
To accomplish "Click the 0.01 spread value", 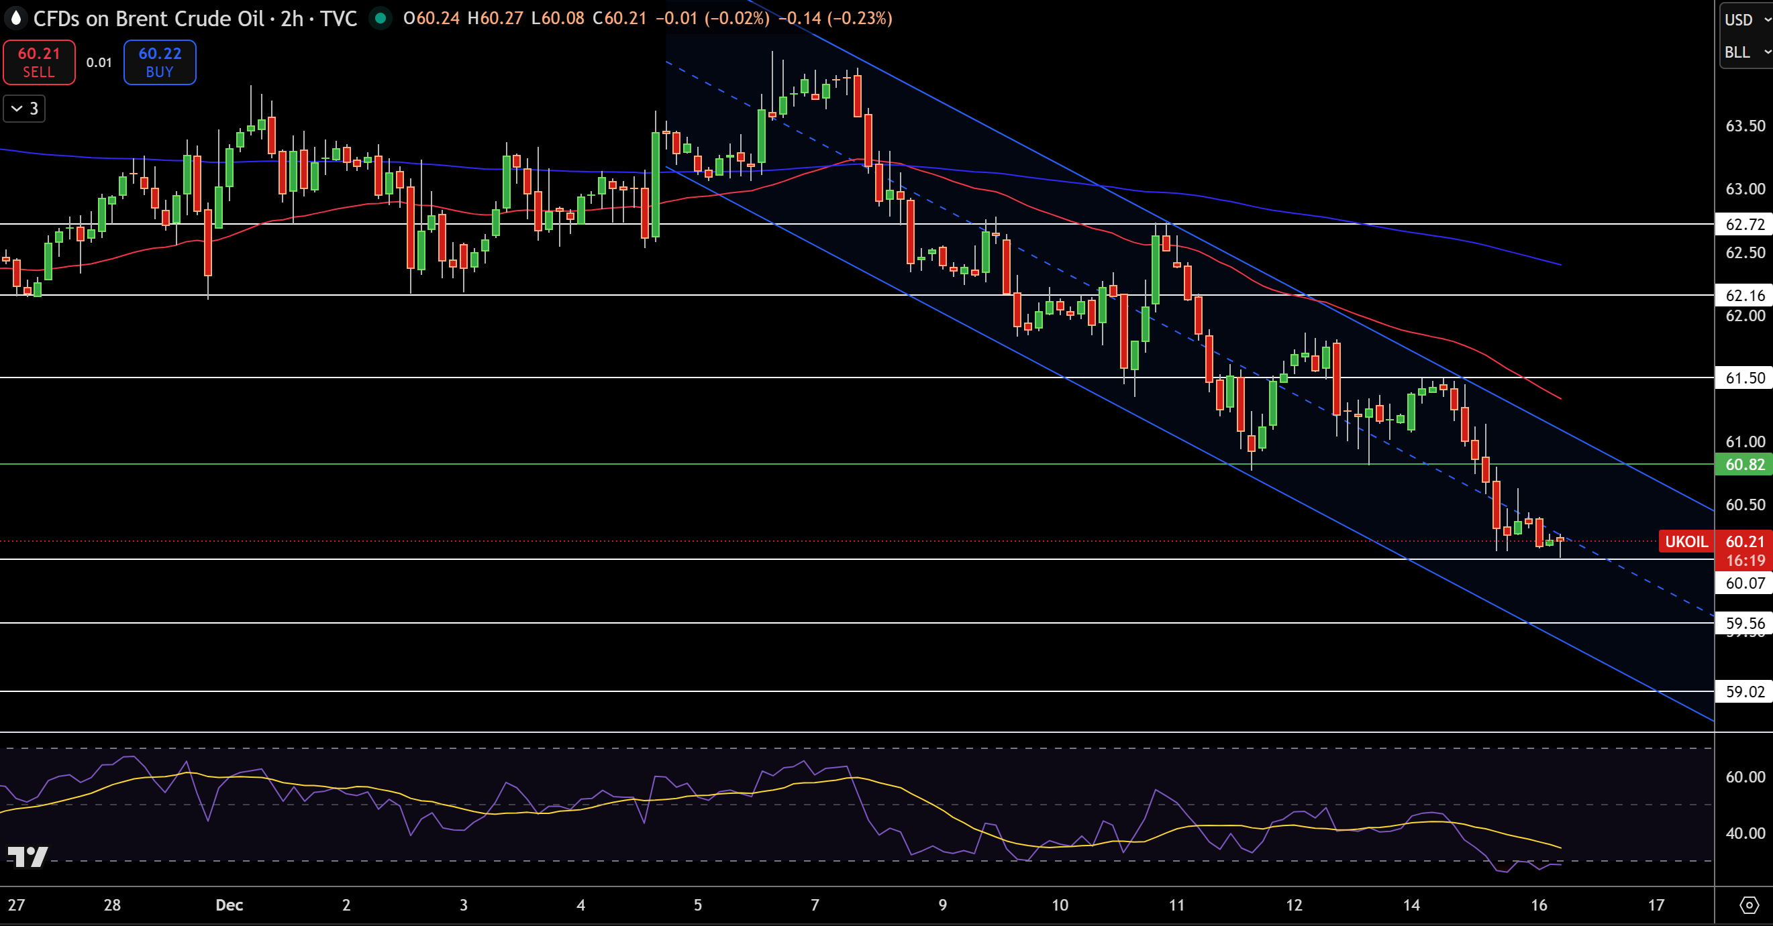I will click(x=99, y=62).
